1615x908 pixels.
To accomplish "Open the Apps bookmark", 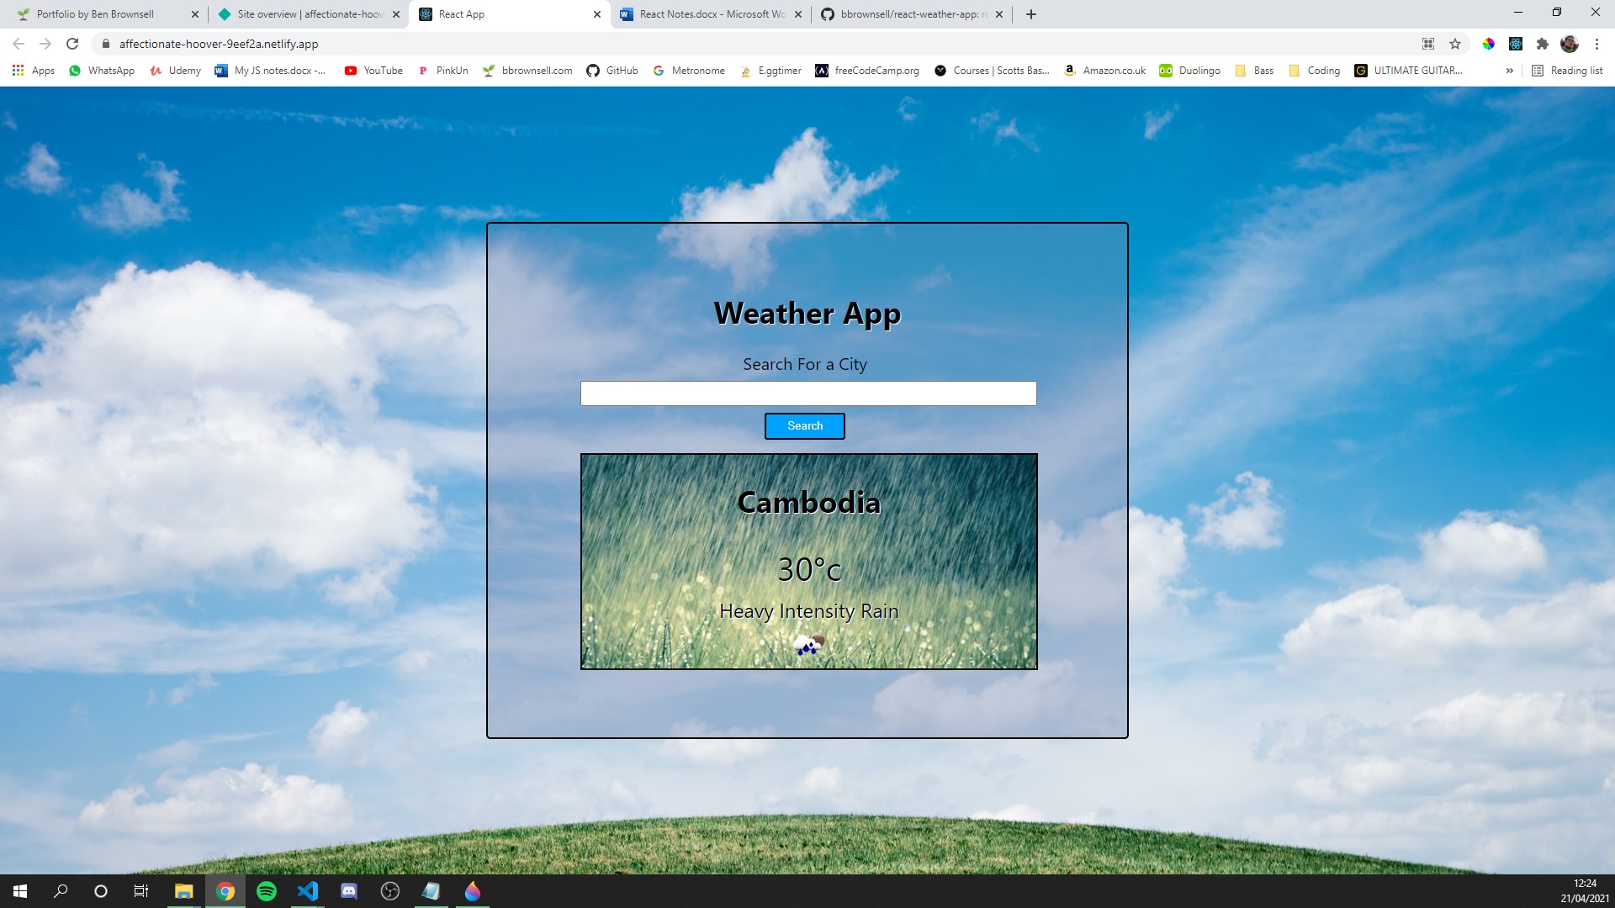I will (34, 71).
